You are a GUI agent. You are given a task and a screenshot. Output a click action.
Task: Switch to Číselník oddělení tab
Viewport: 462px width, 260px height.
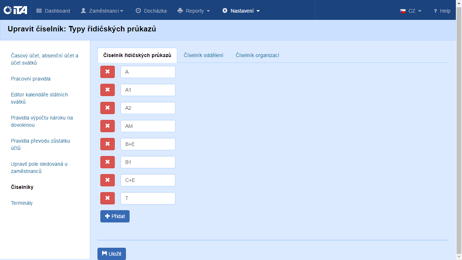203,55
